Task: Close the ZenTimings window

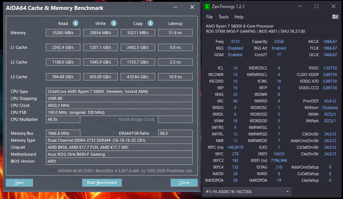Action: coord(333,6)
